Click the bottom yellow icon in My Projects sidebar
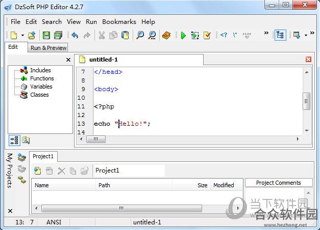This screenshot has height=230, width=320. pos(21,179)
